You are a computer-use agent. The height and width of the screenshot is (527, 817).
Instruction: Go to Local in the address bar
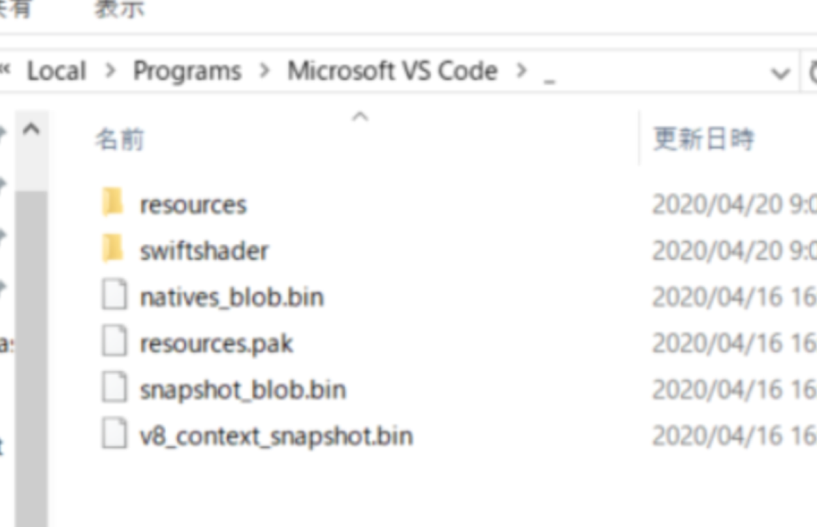(57, 71)
